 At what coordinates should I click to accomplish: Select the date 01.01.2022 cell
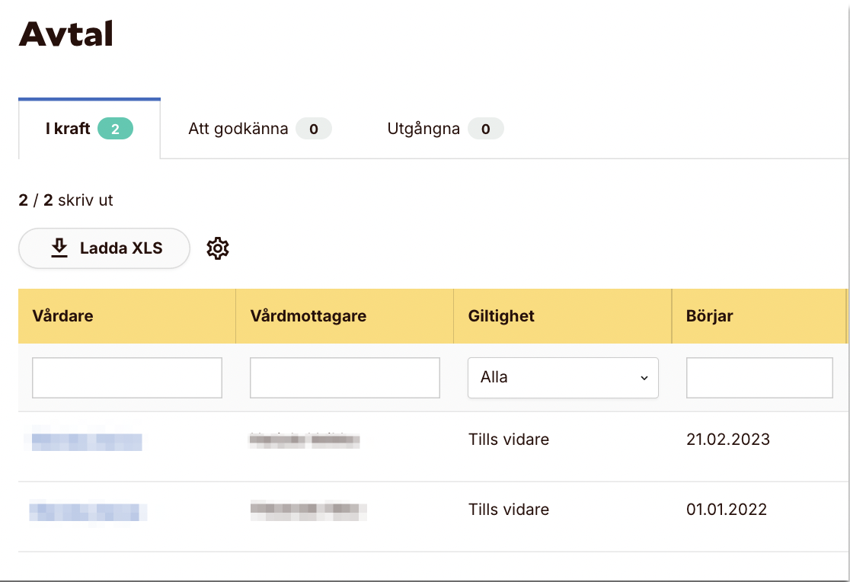(727, 510)
